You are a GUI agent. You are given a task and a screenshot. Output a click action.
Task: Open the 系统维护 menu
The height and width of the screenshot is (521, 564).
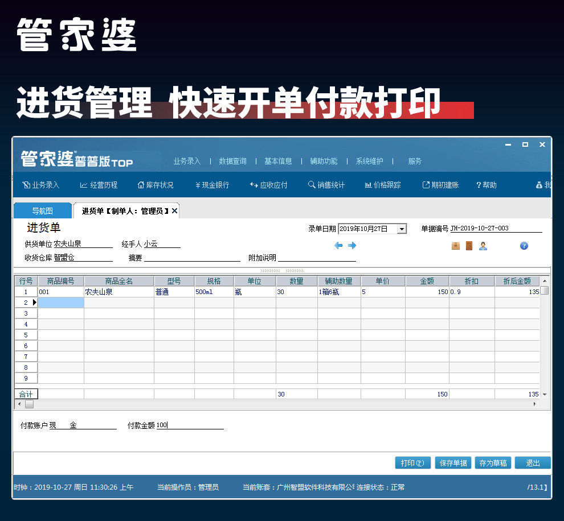coord(369,161)
